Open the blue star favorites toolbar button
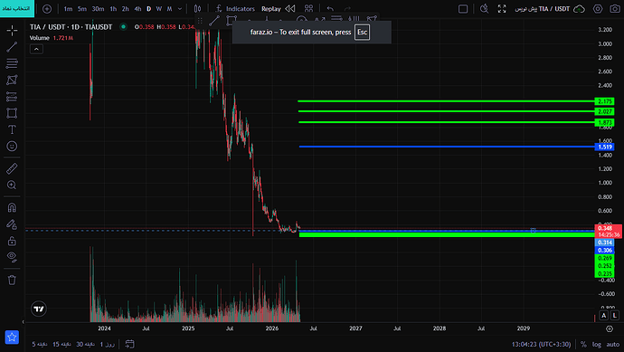The height and width of the screenshot is (352, 624). coord(12,337)
